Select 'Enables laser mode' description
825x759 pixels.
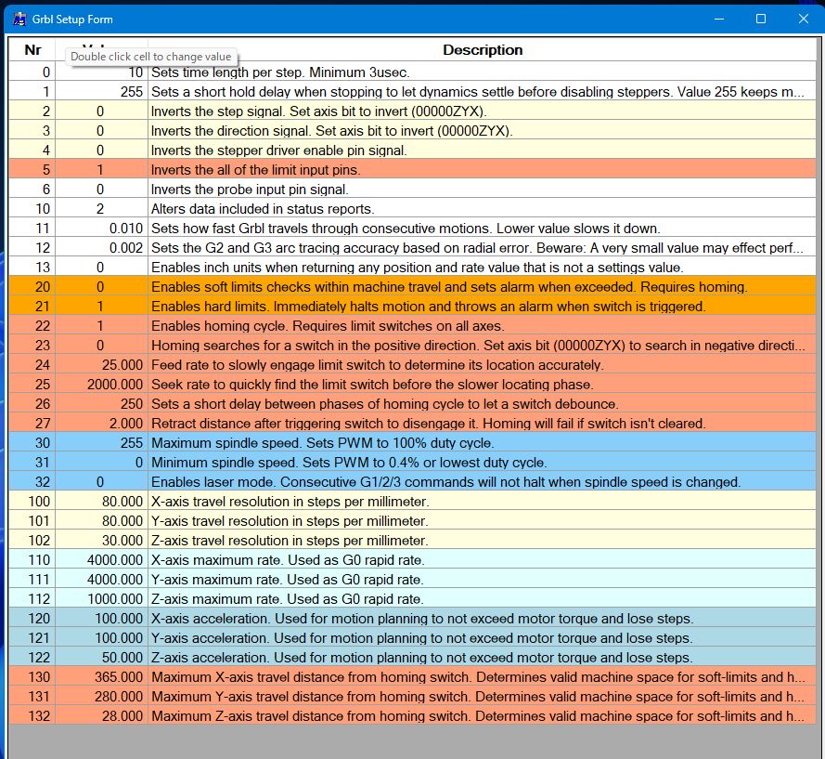click(482, 481)
